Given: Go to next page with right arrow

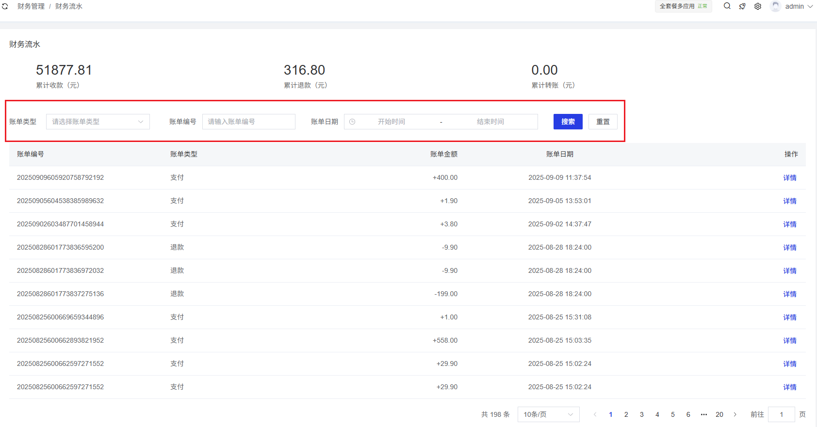Looking at the screenshot, I should (735, 414).
